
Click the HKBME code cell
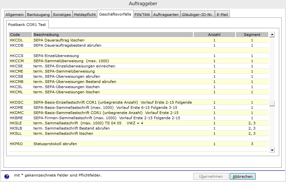click(x=16, y=118)
